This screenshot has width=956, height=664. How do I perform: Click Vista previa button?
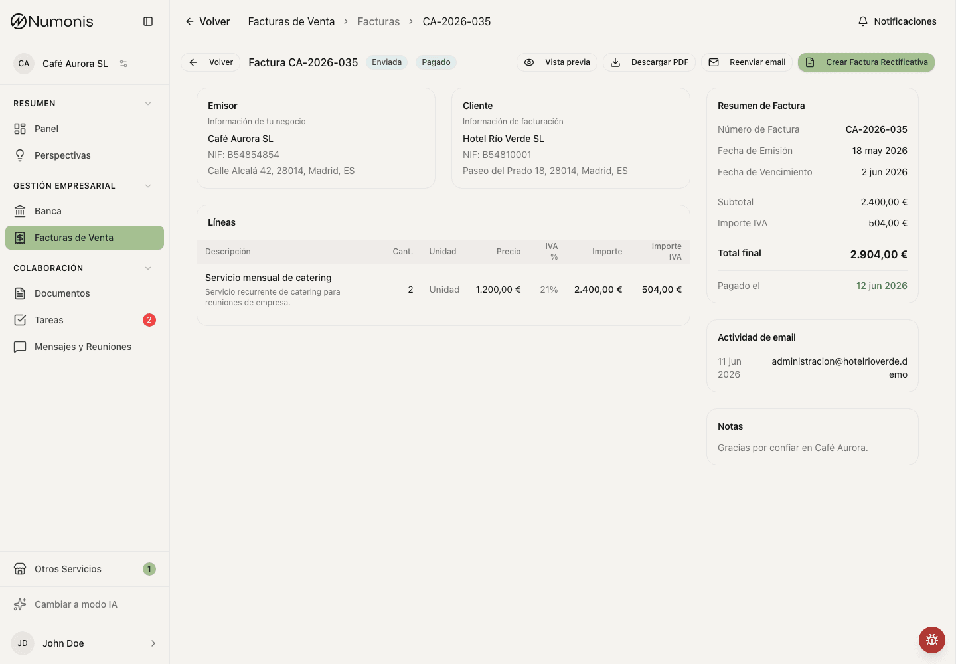tap(557, 62)
